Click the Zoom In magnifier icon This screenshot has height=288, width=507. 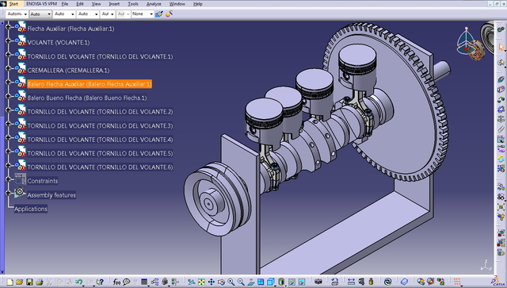[231, 282]
